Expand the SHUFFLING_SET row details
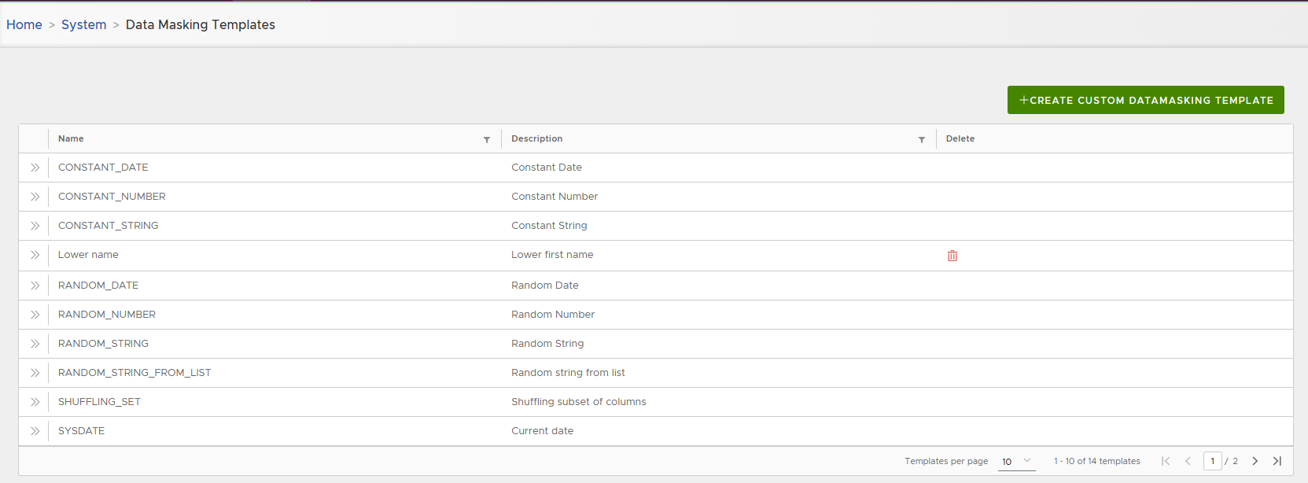Screen dimensions: 1308x483 click(35, 402)
